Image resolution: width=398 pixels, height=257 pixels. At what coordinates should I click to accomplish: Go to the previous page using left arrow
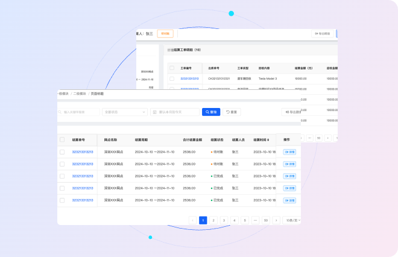point(193,220)
